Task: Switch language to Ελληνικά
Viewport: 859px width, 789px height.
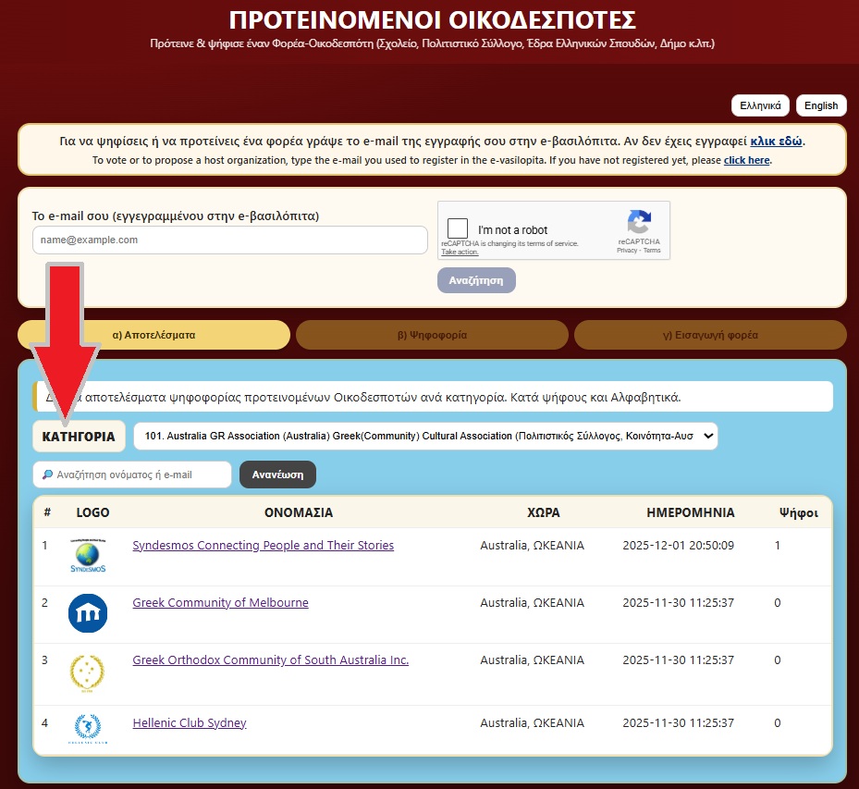Action: [761, 105]
